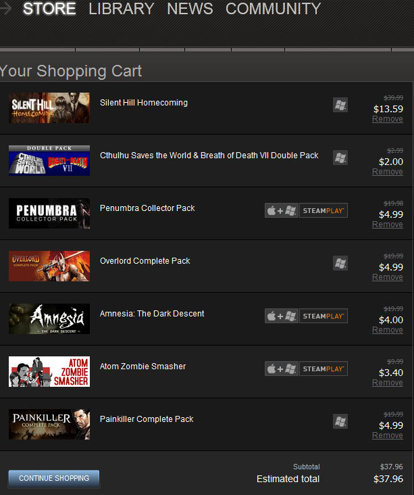414x495 pixels.
Task: Click the back arrow beside STORE
Action: point(5,9)
